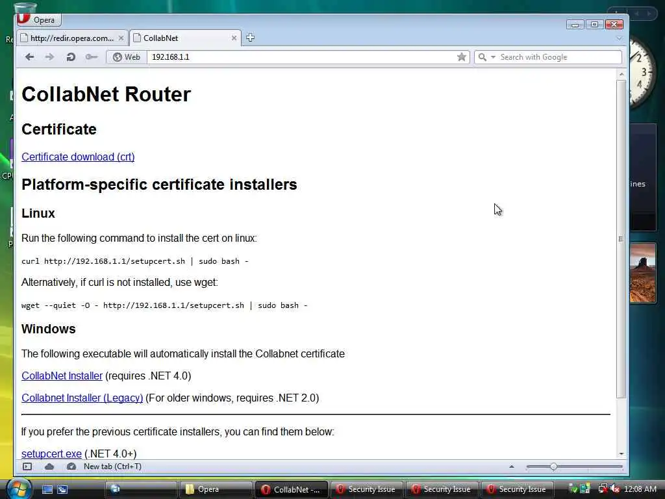Click Show Desktop in quick launch
Image resolution: width=665 pixels, height=499 pixels.
coord(47,489)
